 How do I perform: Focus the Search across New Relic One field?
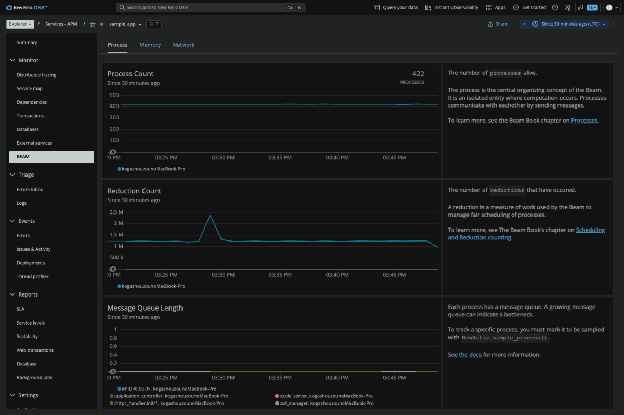coord(211,8)
